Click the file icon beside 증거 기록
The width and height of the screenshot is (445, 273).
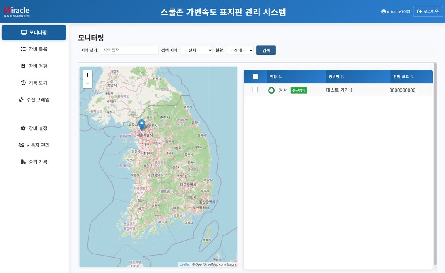23,162
